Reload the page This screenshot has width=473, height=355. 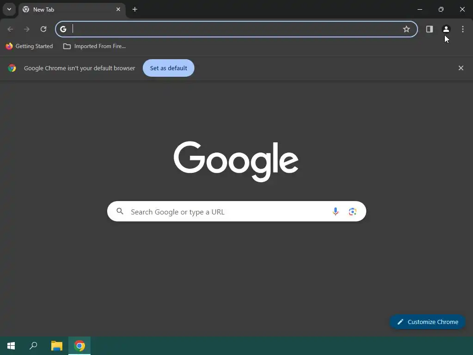coord(43,29)
